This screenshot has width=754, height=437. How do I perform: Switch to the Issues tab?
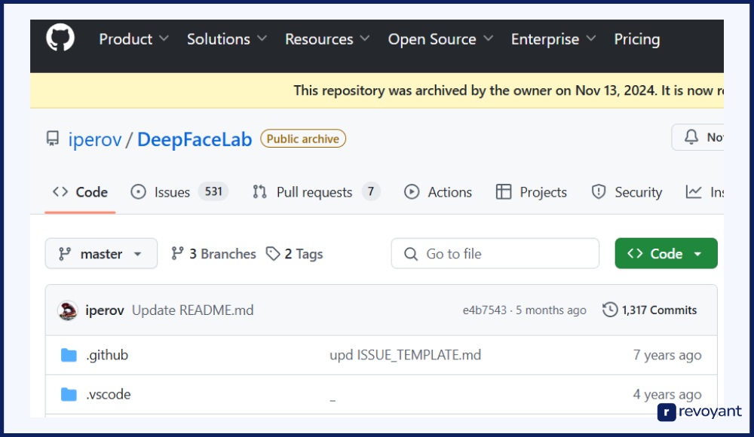pos(179,192)
